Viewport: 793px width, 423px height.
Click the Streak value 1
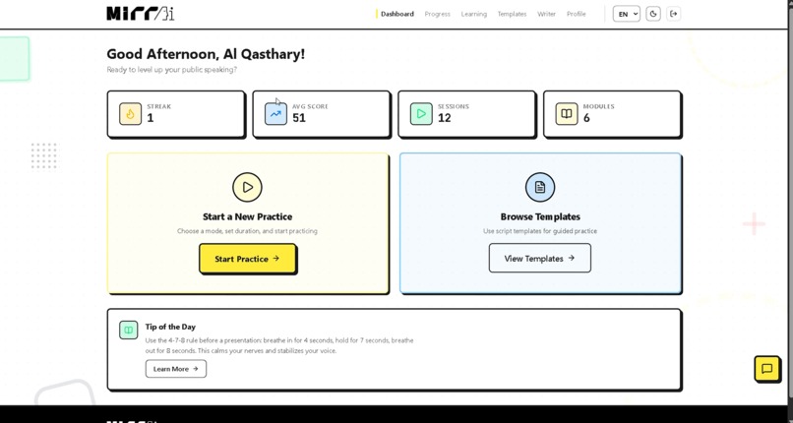pyautogui.click(x=151, y=118)
